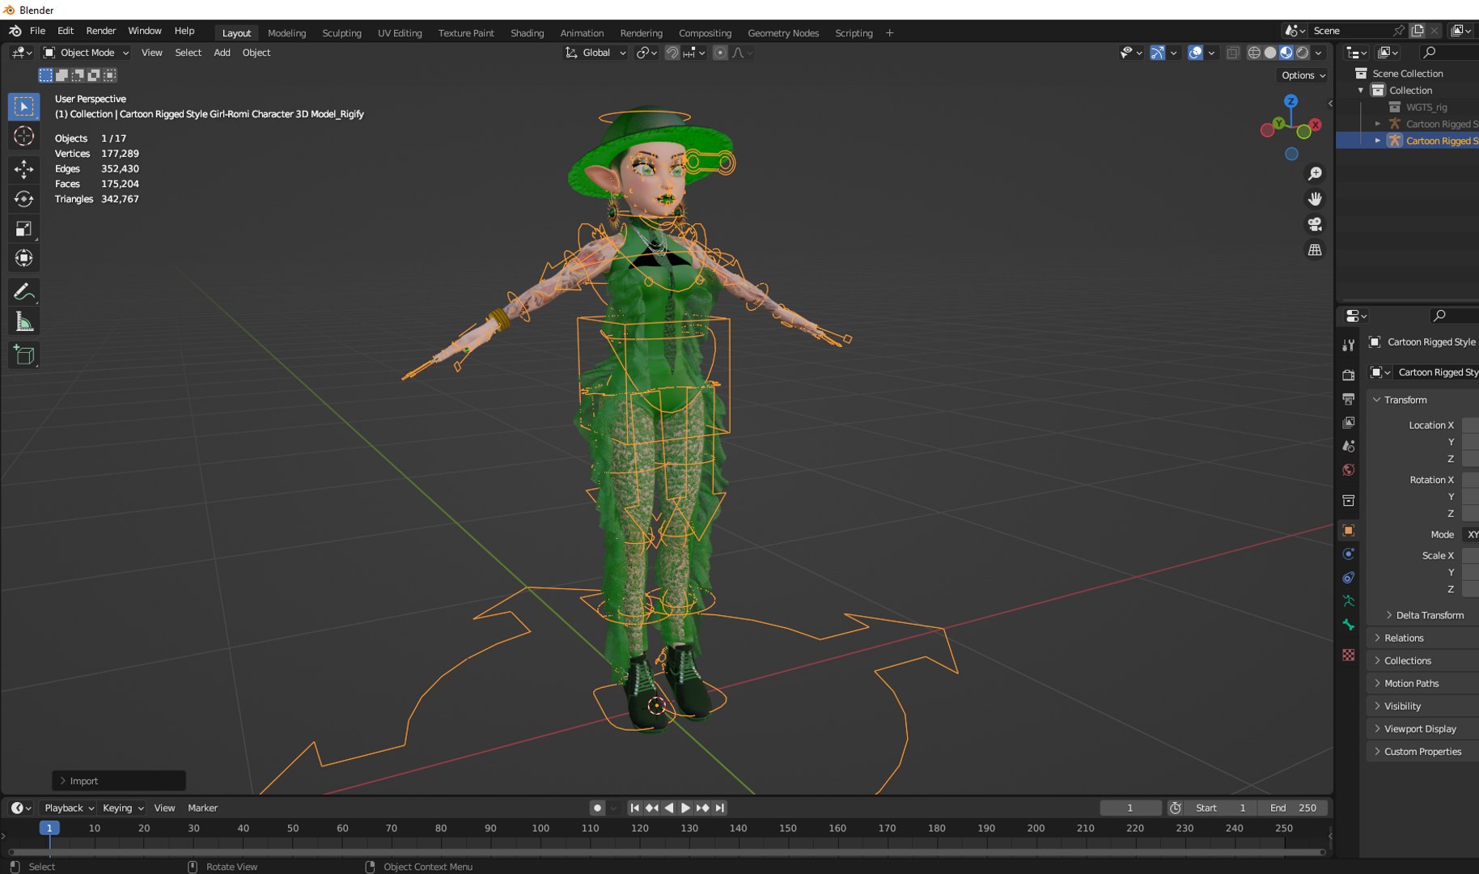Select the Measure tool

coord(23,322)
